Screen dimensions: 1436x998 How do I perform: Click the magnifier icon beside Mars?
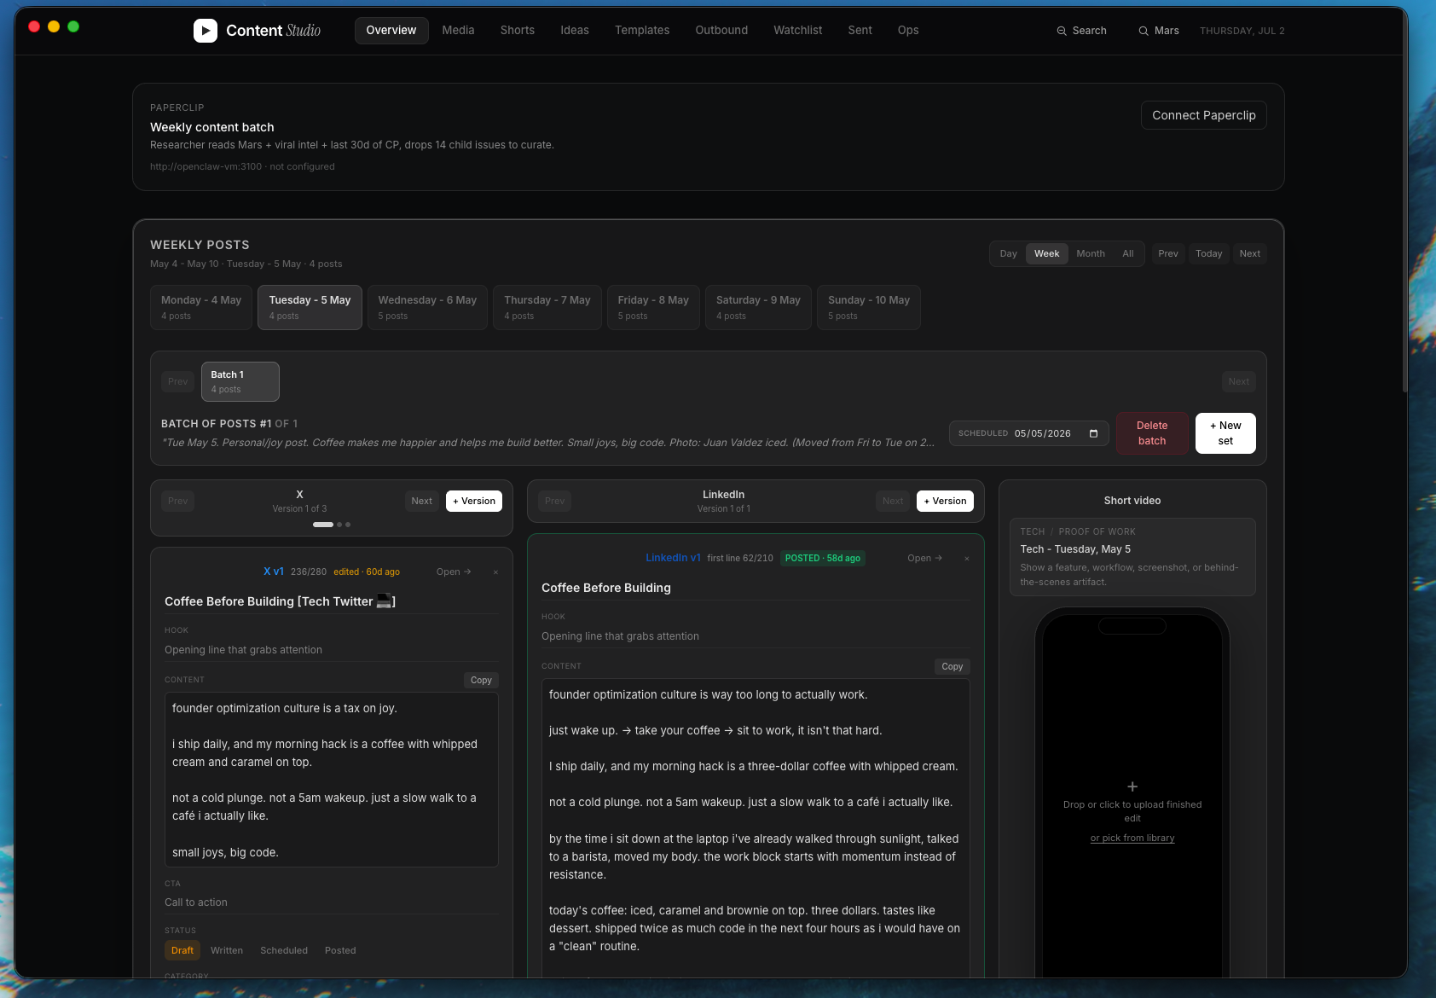click(1144, 31)
